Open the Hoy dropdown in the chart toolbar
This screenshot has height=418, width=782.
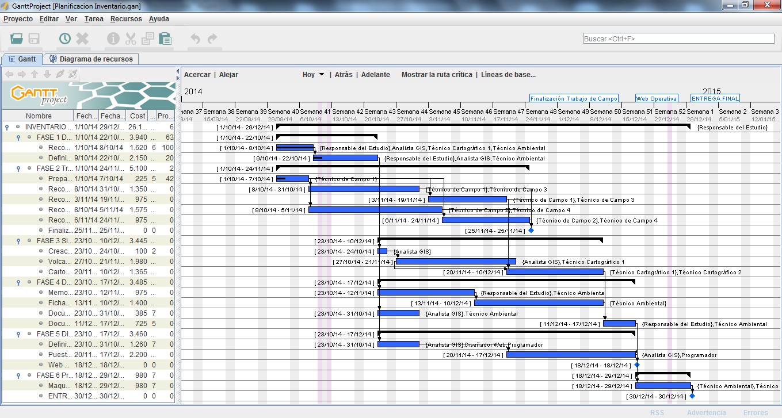click(312, 74)
